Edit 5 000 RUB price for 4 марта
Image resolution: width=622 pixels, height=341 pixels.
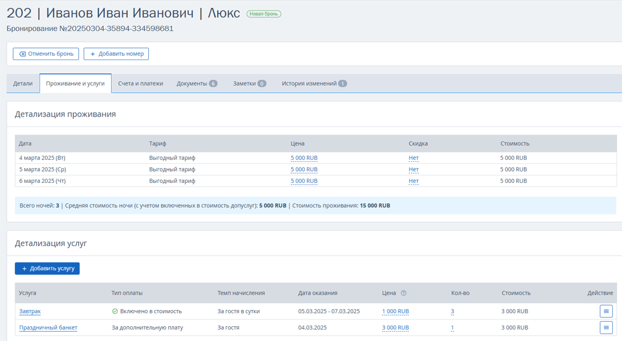304,158
